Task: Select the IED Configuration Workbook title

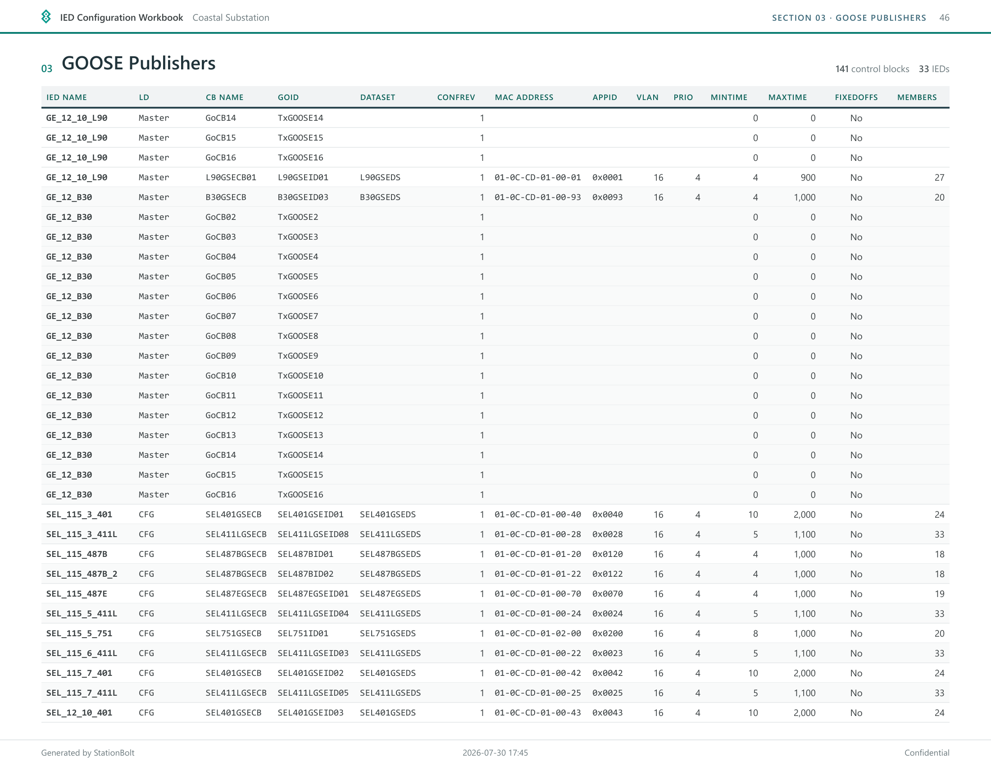Action: click(122, 17)
